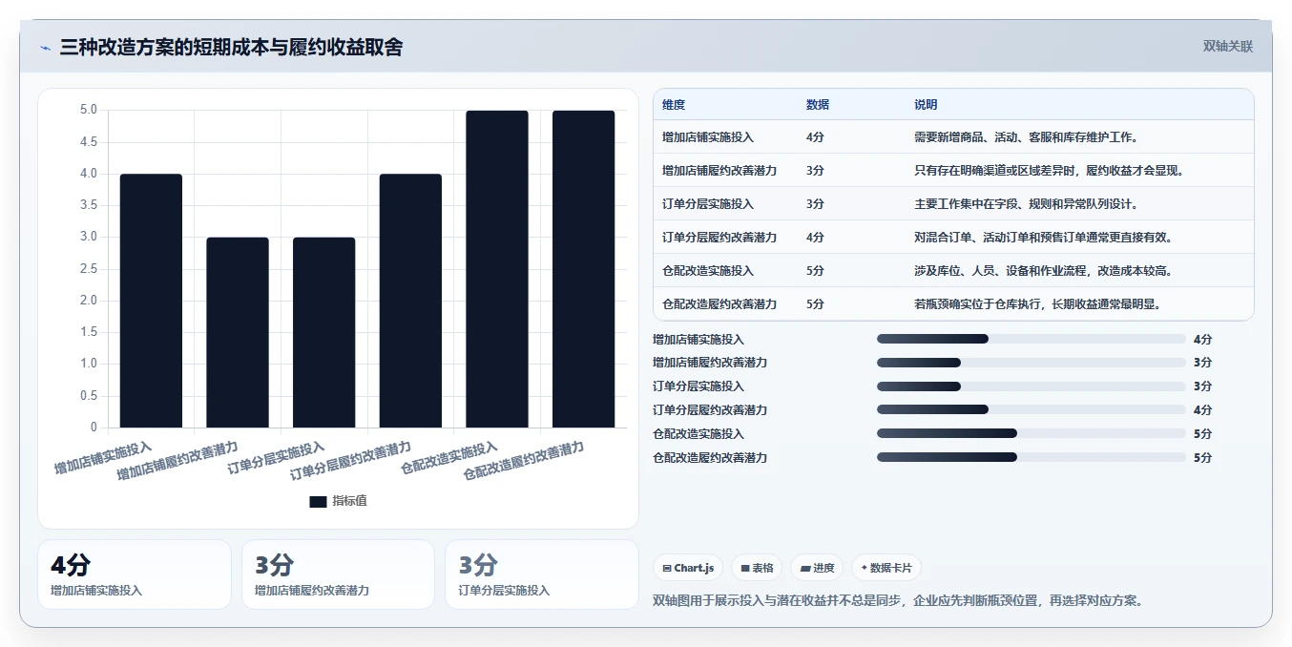Click the 5.0 y-axis tick label
Image resolution: width=1292 pixels, height=647 pixels.
(88, 110)
